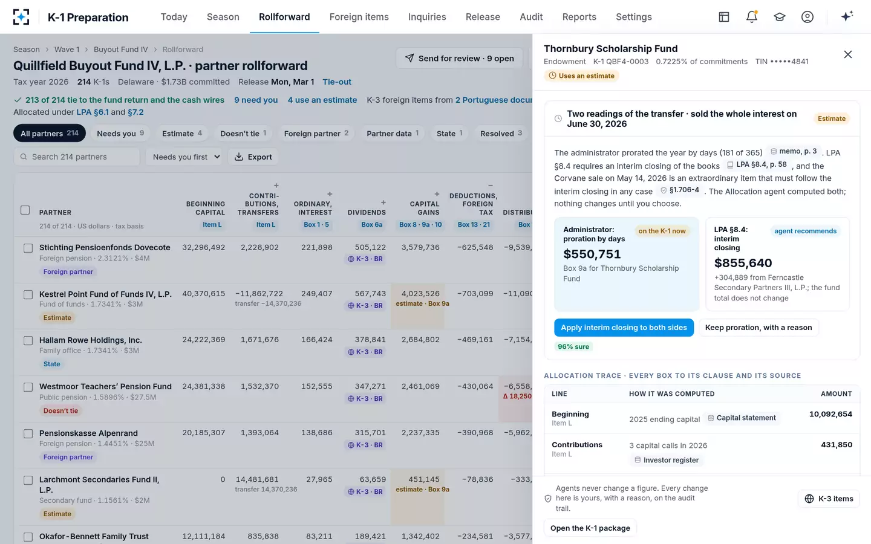The width and height of the screenshot is (871, 544).
Task: Click Send for review · 9 open
Action: point(460,58)
